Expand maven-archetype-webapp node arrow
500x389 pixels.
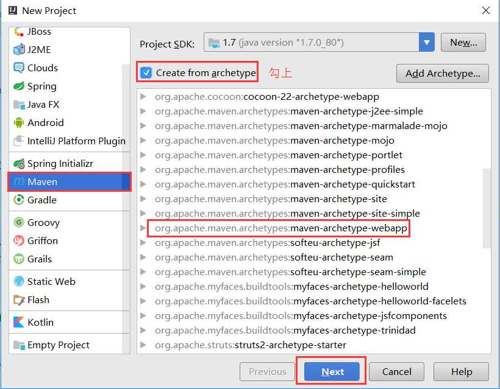(x=143, y=228)
